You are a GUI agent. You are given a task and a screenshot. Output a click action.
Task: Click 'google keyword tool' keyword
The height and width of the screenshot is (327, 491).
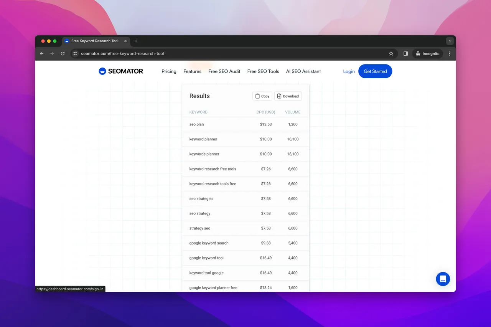(x=206, y=258)
